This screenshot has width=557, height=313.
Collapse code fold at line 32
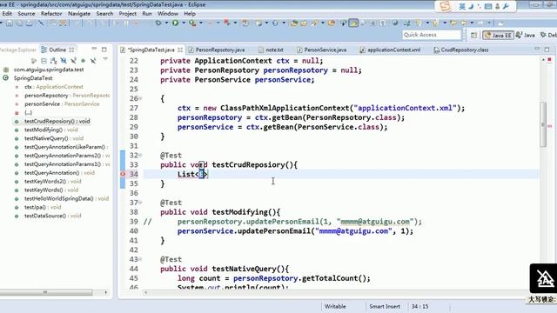point(141,155)
